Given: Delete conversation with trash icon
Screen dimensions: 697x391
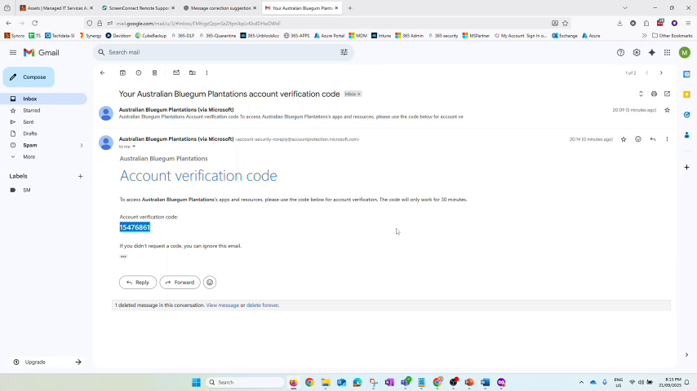Looking at the screenshot, I should tap(155, 72).
